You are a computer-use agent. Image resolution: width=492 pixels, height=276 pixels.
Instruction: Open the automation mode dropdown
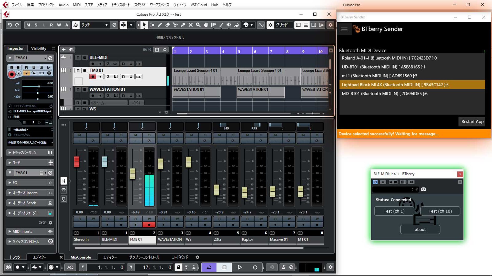point(106,25)
